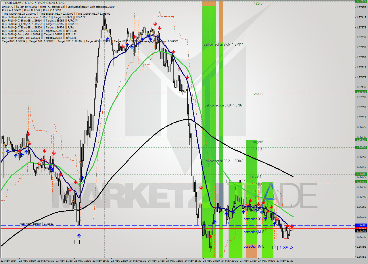Select the blue 'correction 38.2' label
The width and height of the screenshot is (368, 264).
pyautogui.click(x=254, y=219)
